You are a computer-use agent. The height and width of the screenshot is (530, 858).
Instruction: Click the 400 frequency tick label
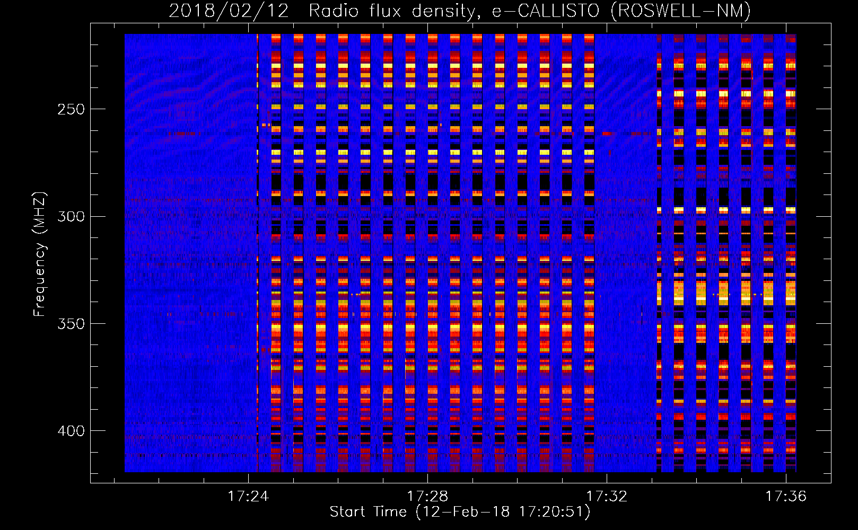[x=71, y=431]
